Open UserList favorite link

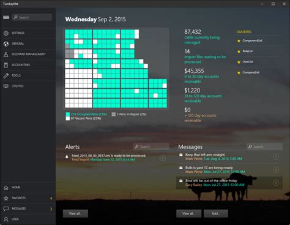tap(248, 62)
